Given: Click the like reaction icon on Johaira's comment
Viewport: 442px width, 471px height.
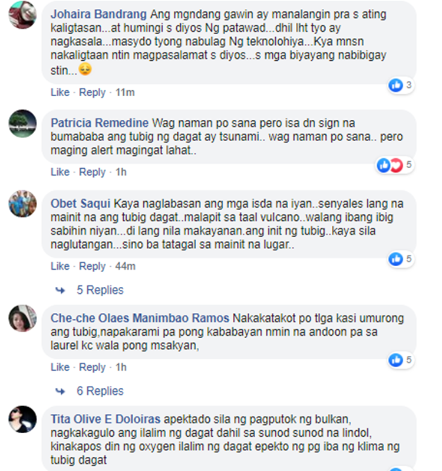Looking at the screenshot, I should tap(395, 86).
